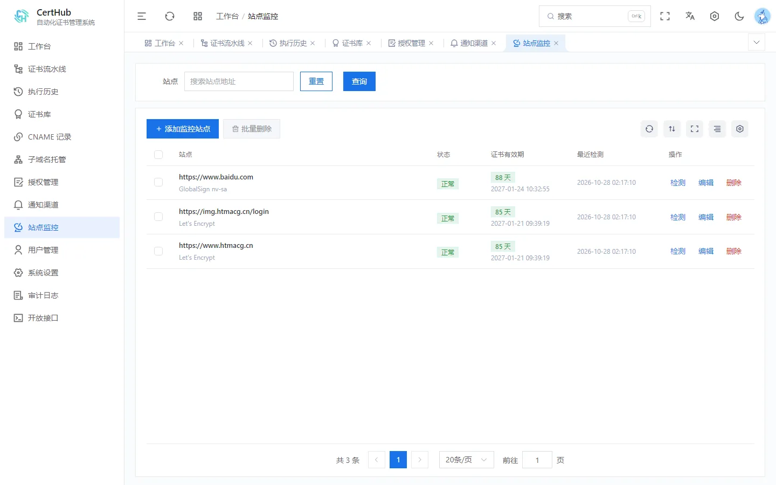Switch to dark mode with the moon icon
The height and width of the screenshot is (485, 776).
point(739,16)
